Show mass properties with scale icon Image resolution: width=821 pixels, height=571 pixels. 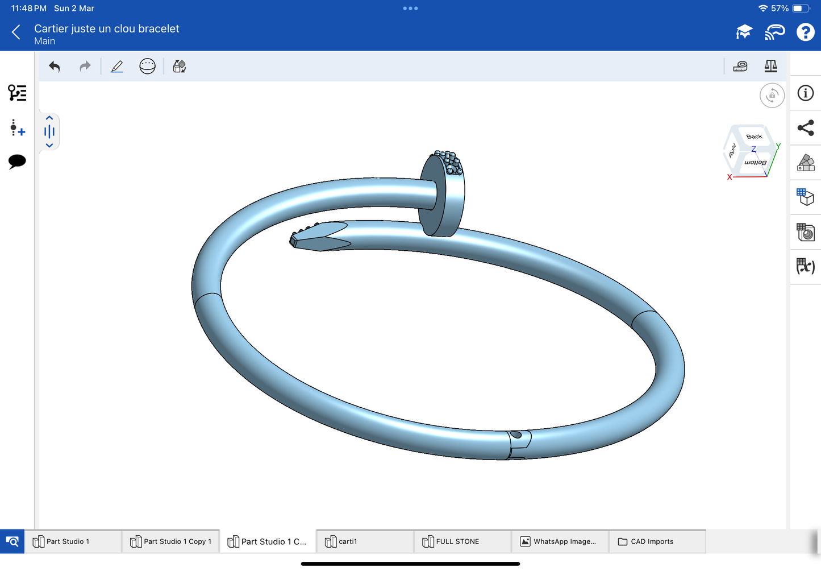click(770, 67)
